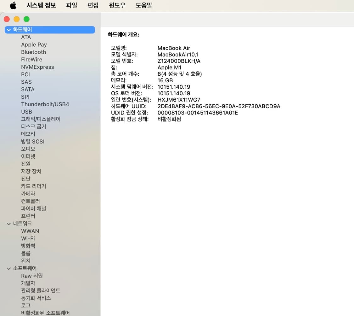Collapse the 하드웨어 section
This screenshot has height=316, width=354.
pyautogui.click(x=8, y=30)
